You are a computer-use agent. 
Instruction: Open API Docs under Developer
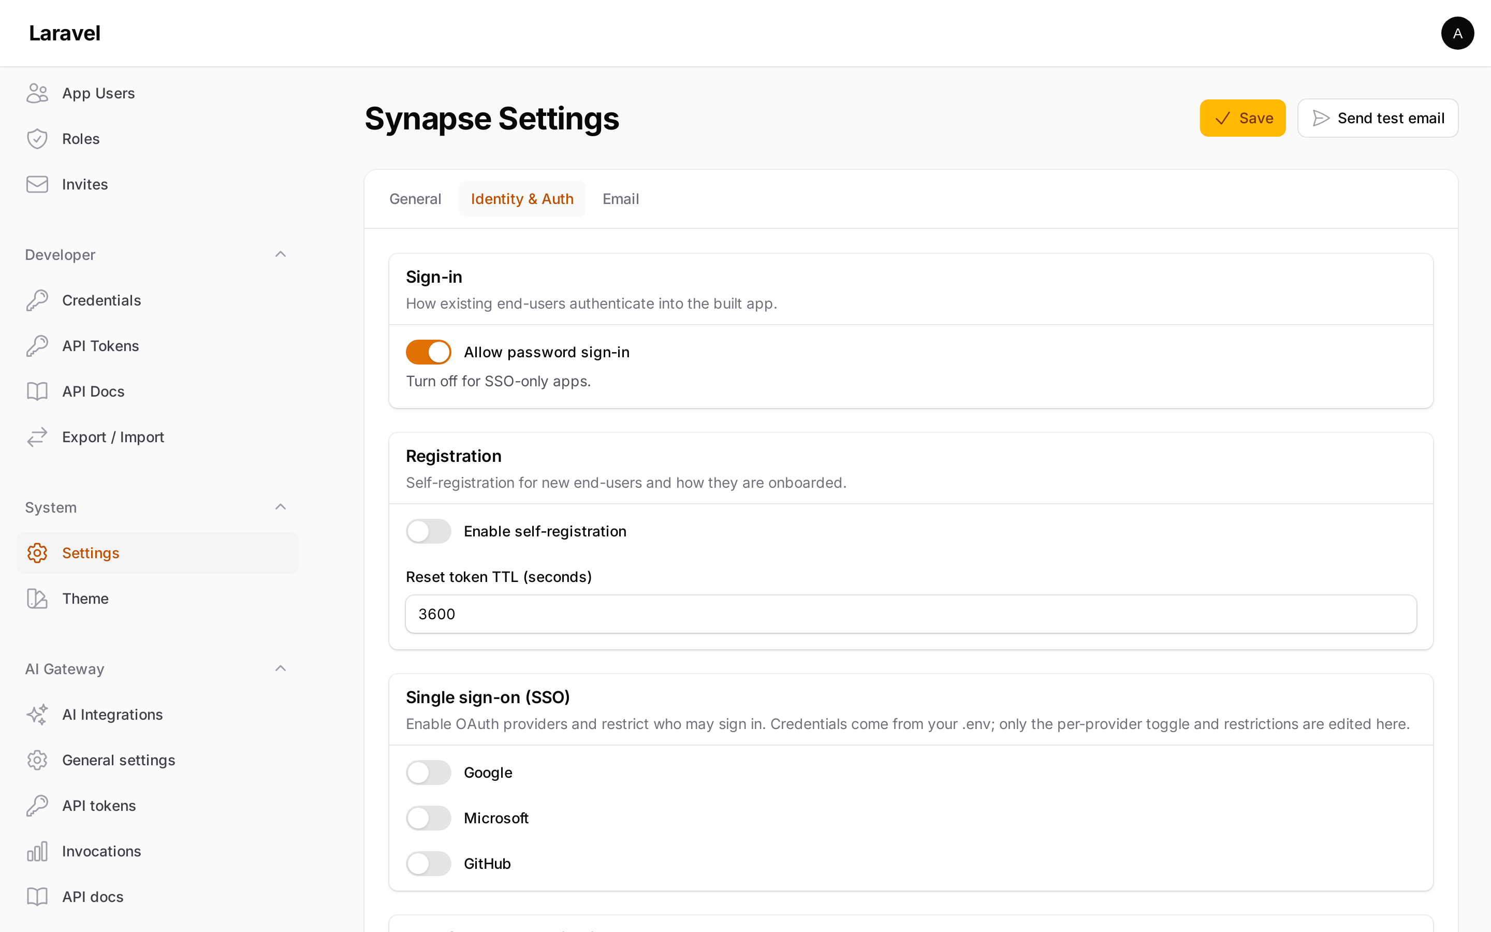157,391
